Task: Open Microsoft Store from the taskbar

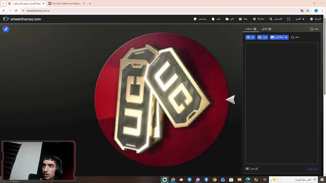Action: (x=231, y=180)
